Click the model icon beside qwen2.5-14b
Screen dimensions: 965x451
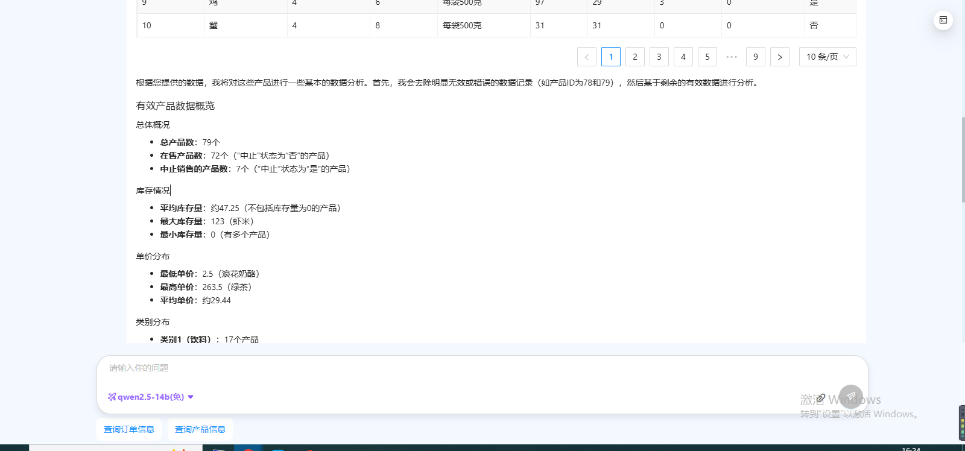tap(112, 397)
